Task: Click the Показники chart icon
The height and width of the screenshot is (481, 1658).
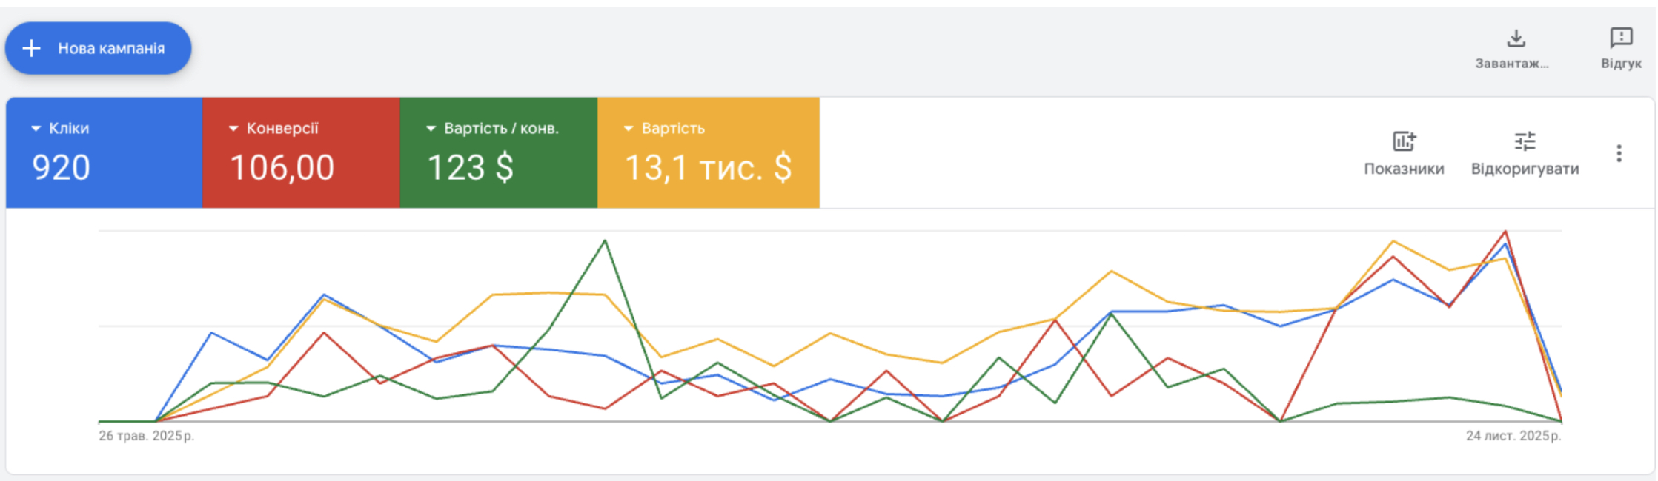Action: coord(1404,141)
